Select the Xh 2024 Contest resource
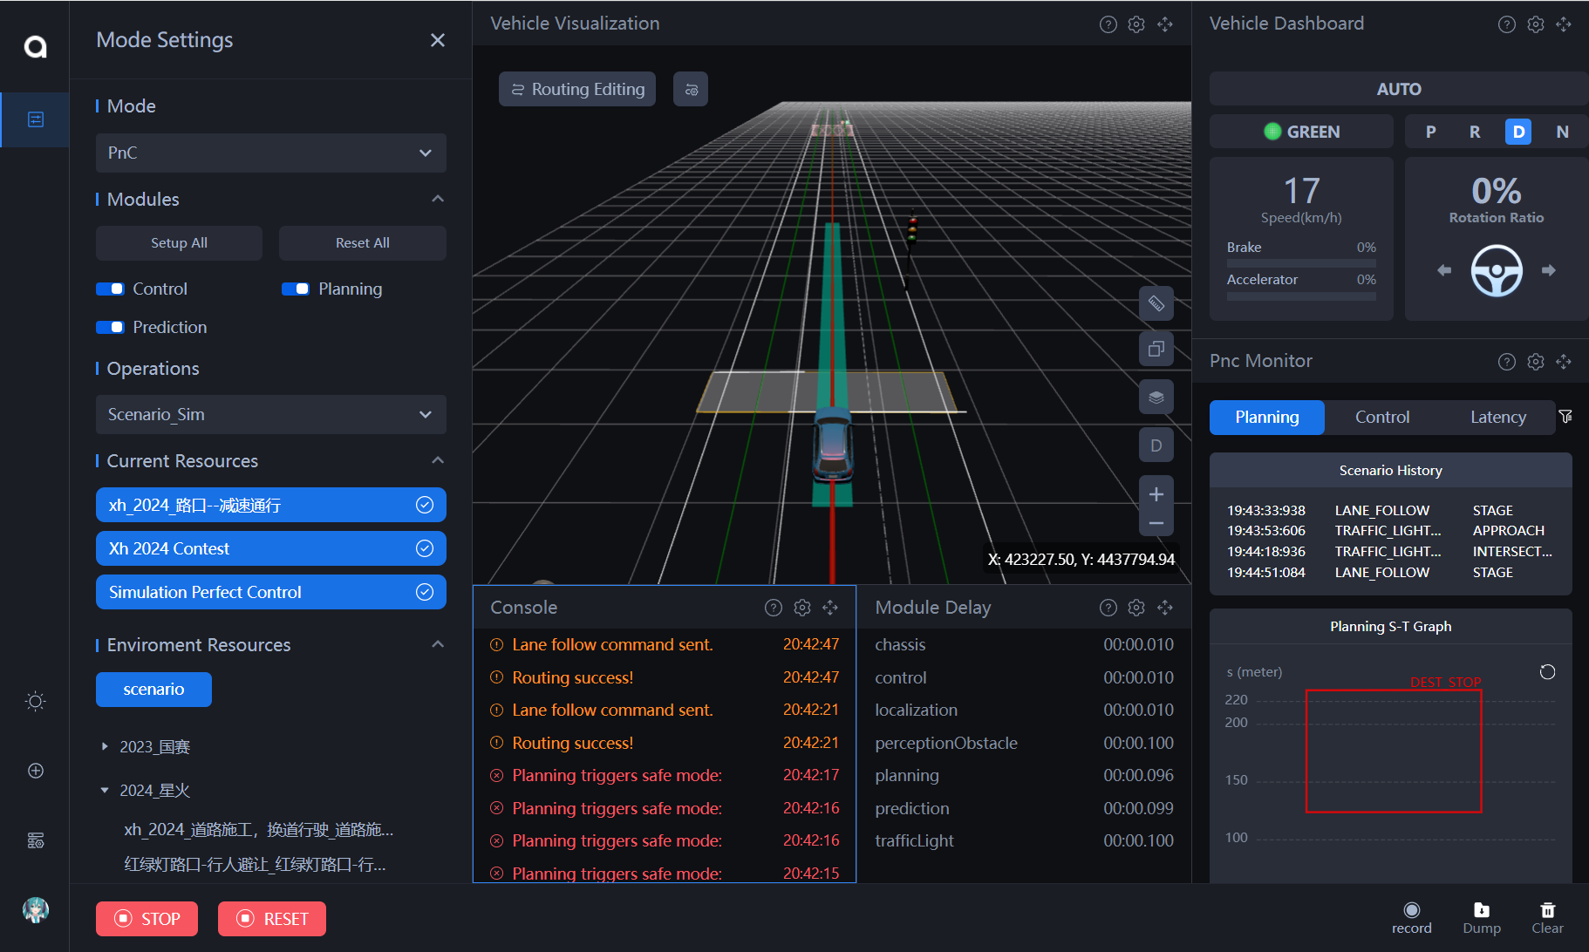This screenshot has height=952, width=1589. click(x=270, y=549)
